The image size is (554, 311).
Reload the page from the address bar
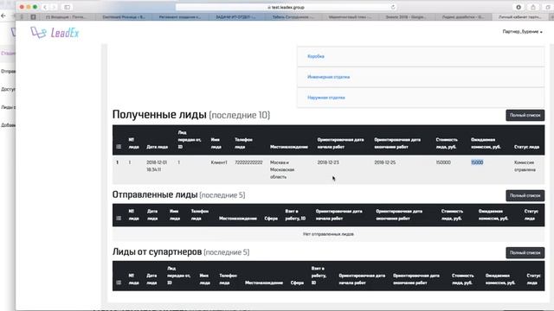click(393, 7)
